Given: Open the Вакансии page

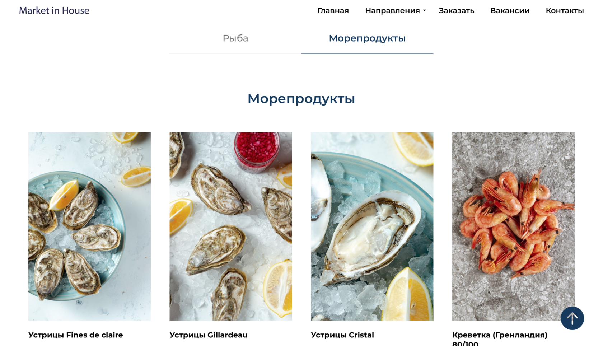Looking at the screenshot, I should click(510, 11).
